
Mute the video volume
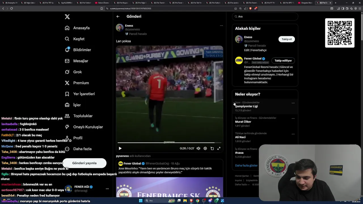pyautogui.click(x=198, y=148)
